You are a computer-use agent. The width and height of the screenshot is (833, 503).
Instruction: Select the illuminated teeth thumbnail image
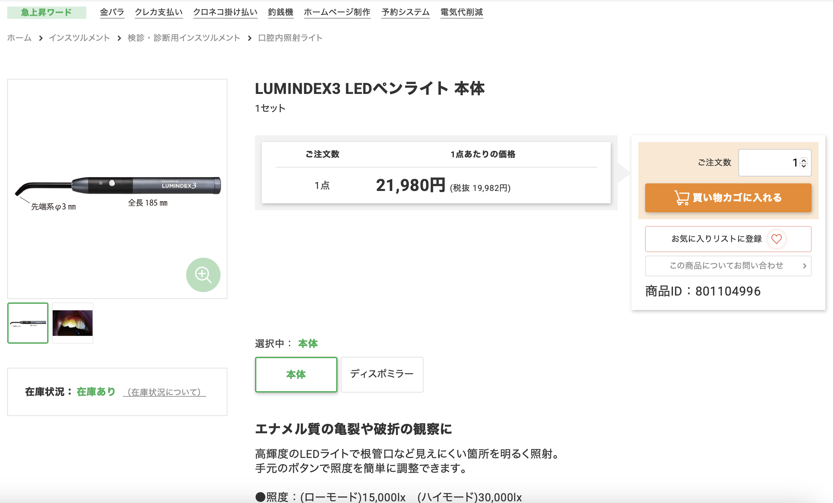click(73, 323)
